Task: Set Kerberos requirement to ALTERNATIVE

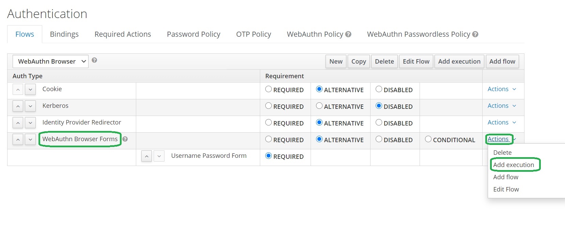Action: [319, 106]
